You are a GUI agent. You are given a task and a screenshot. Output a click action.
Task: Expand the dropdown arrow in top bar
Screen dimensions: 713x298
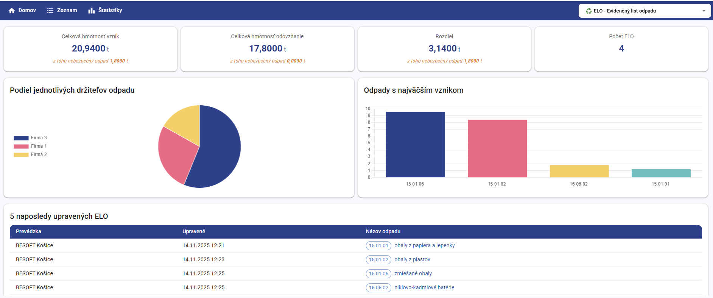pyautogui.click(x=704, y=11)
